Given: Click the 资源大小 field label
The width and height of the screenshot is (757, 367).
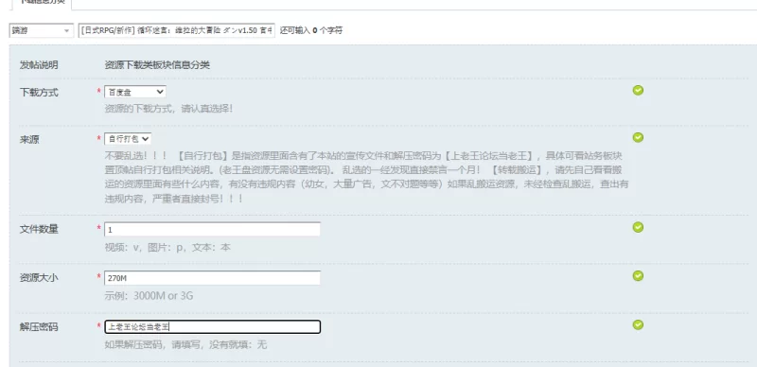Looking at the screenshot, I should (x=39, y=278).
